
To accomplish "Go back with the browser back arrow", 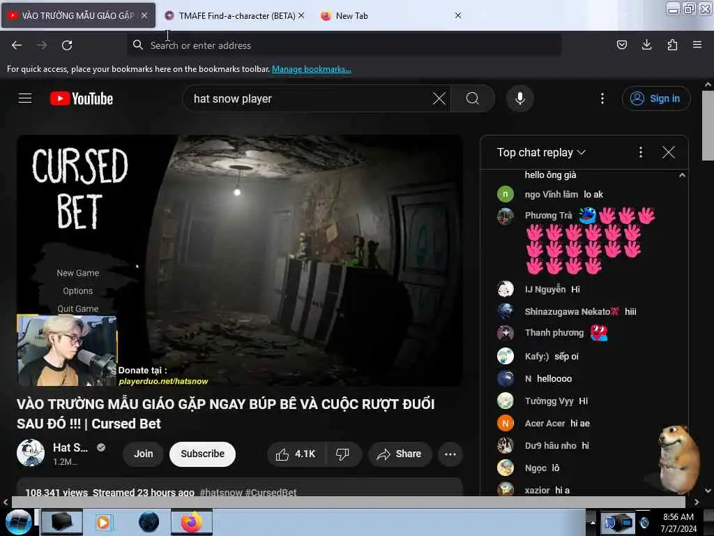I will [x=17, y=45].
